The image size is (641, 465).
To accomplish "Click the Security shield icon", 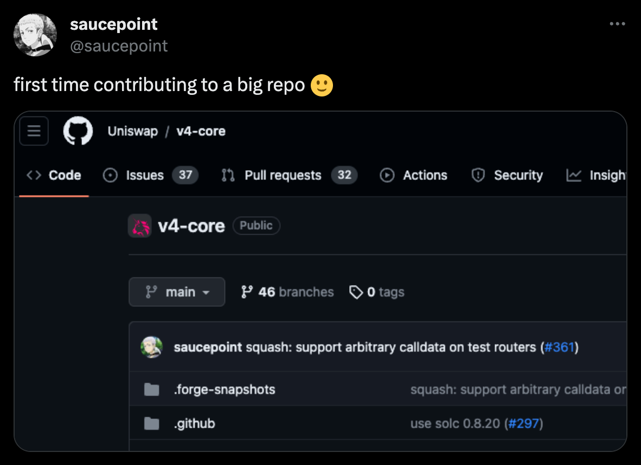I will click(x=477, y=175).
